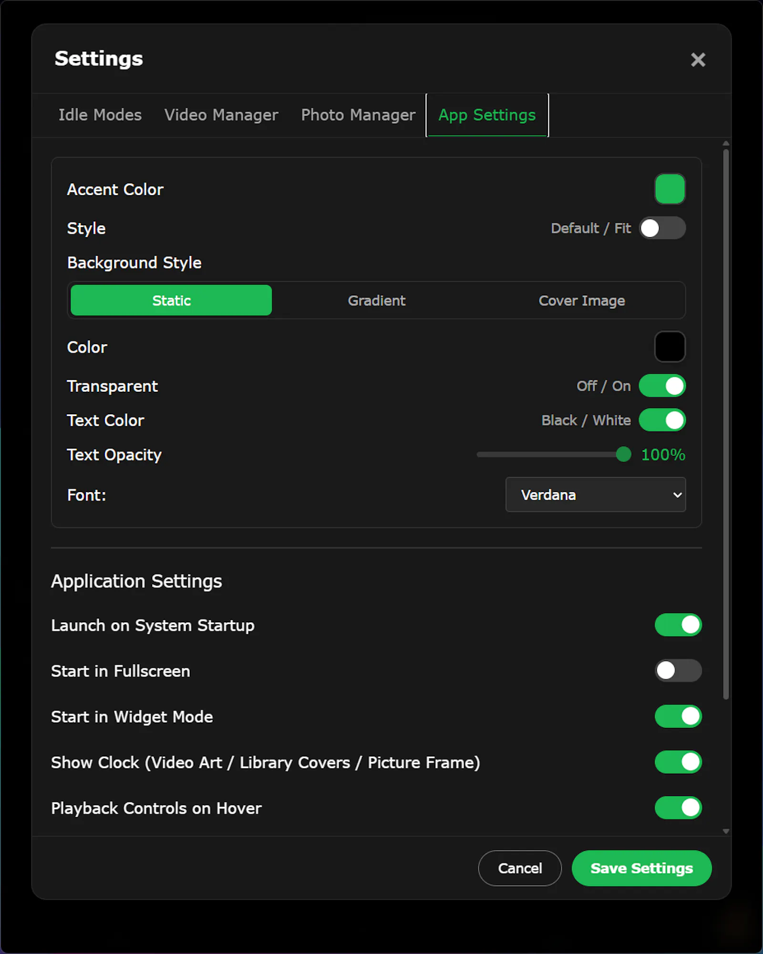Click the Background Style label
The width and height of the screenshot is (763, 954).
click(x=134, y=262)
